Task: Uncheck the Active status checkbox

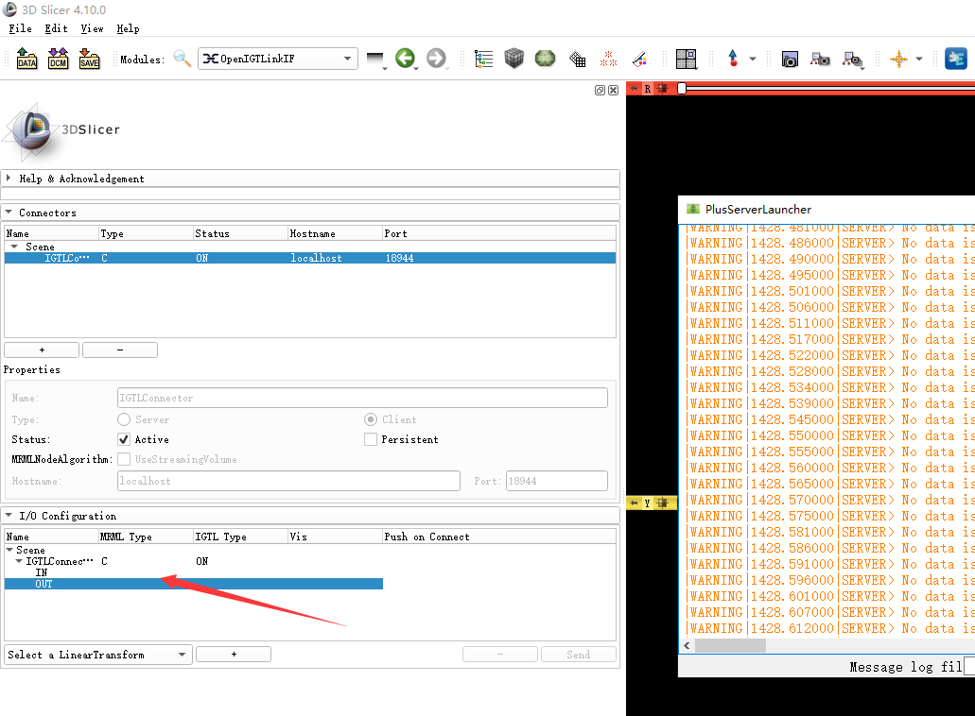Action: (123, 439)
